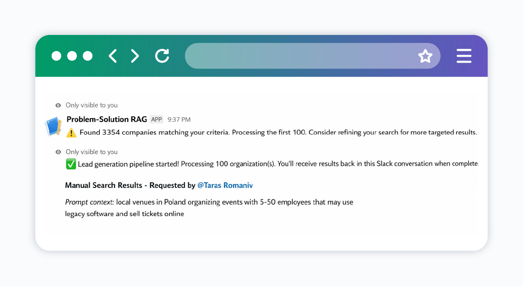Bookmark the page with the star icon
523x286 pixels.
[425, 56]
